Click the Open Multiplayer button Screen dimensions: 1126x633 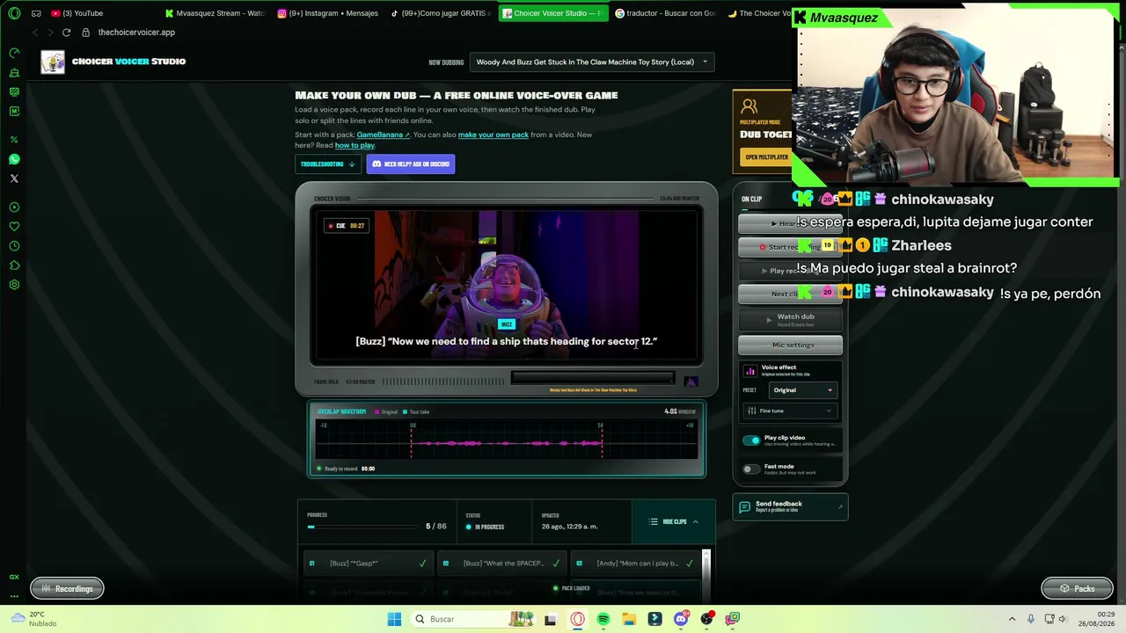pos(767,157)
